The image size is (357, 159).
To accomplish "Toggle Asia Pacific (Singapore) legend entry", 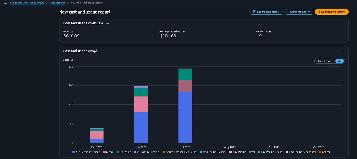I will (x=301, y=152).
